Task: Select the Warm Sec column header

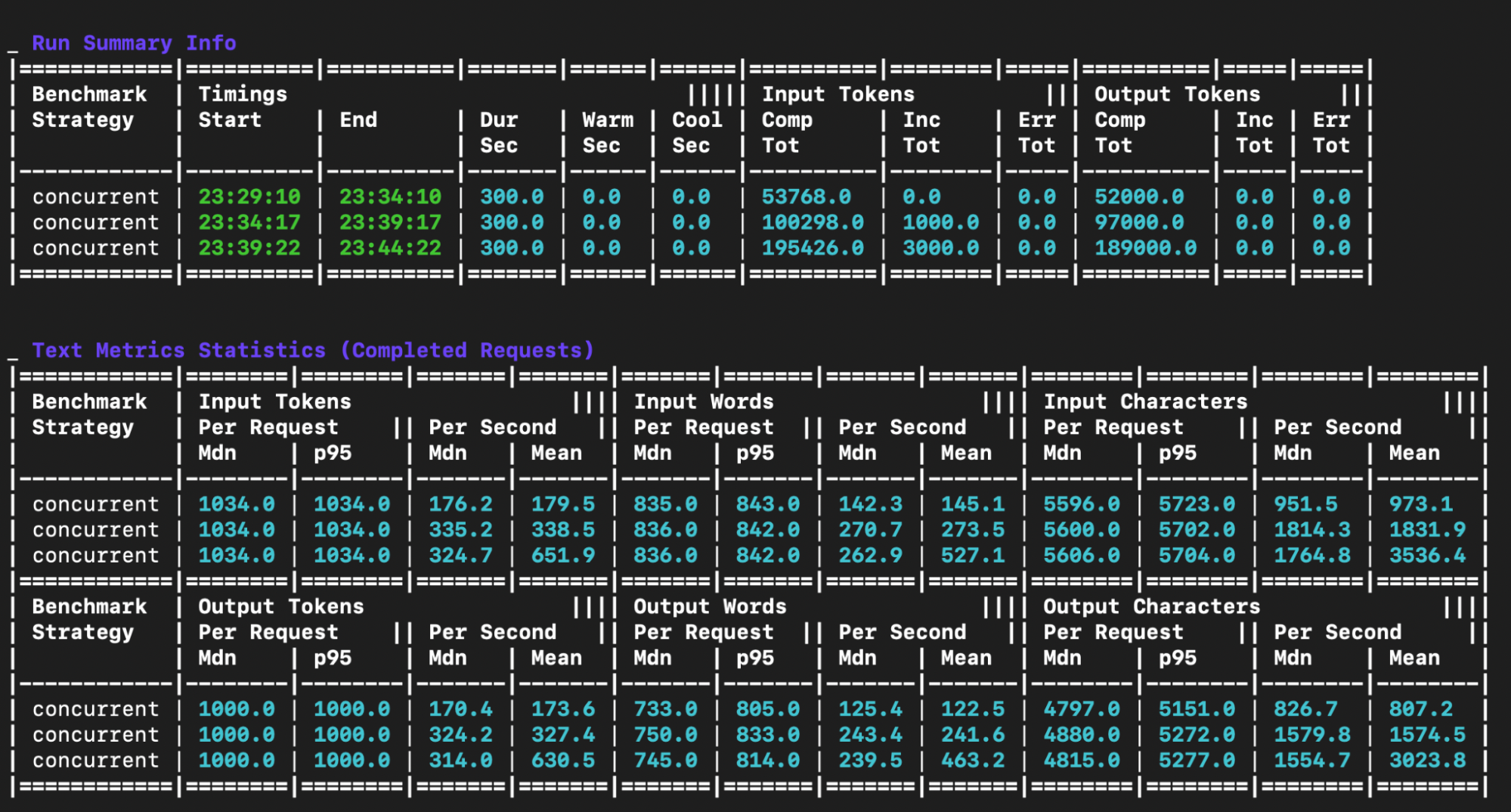Action: 607,132
